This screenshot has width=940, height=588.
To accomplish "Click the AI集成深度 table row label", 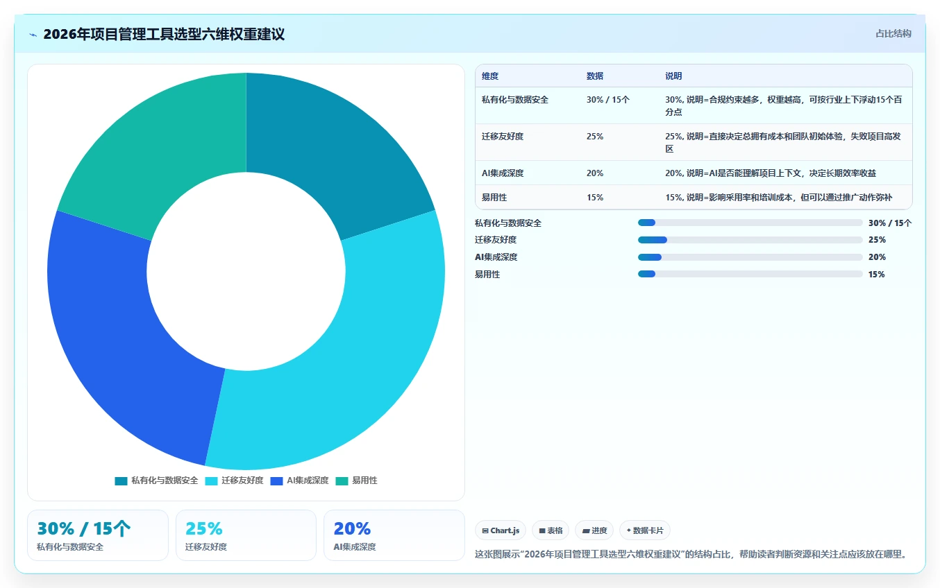I will 503,173.
